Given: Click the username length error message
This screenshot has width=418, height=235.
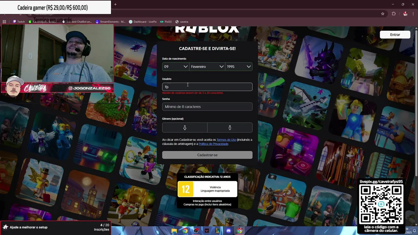Looking at the screenshot, I should 193,93.
